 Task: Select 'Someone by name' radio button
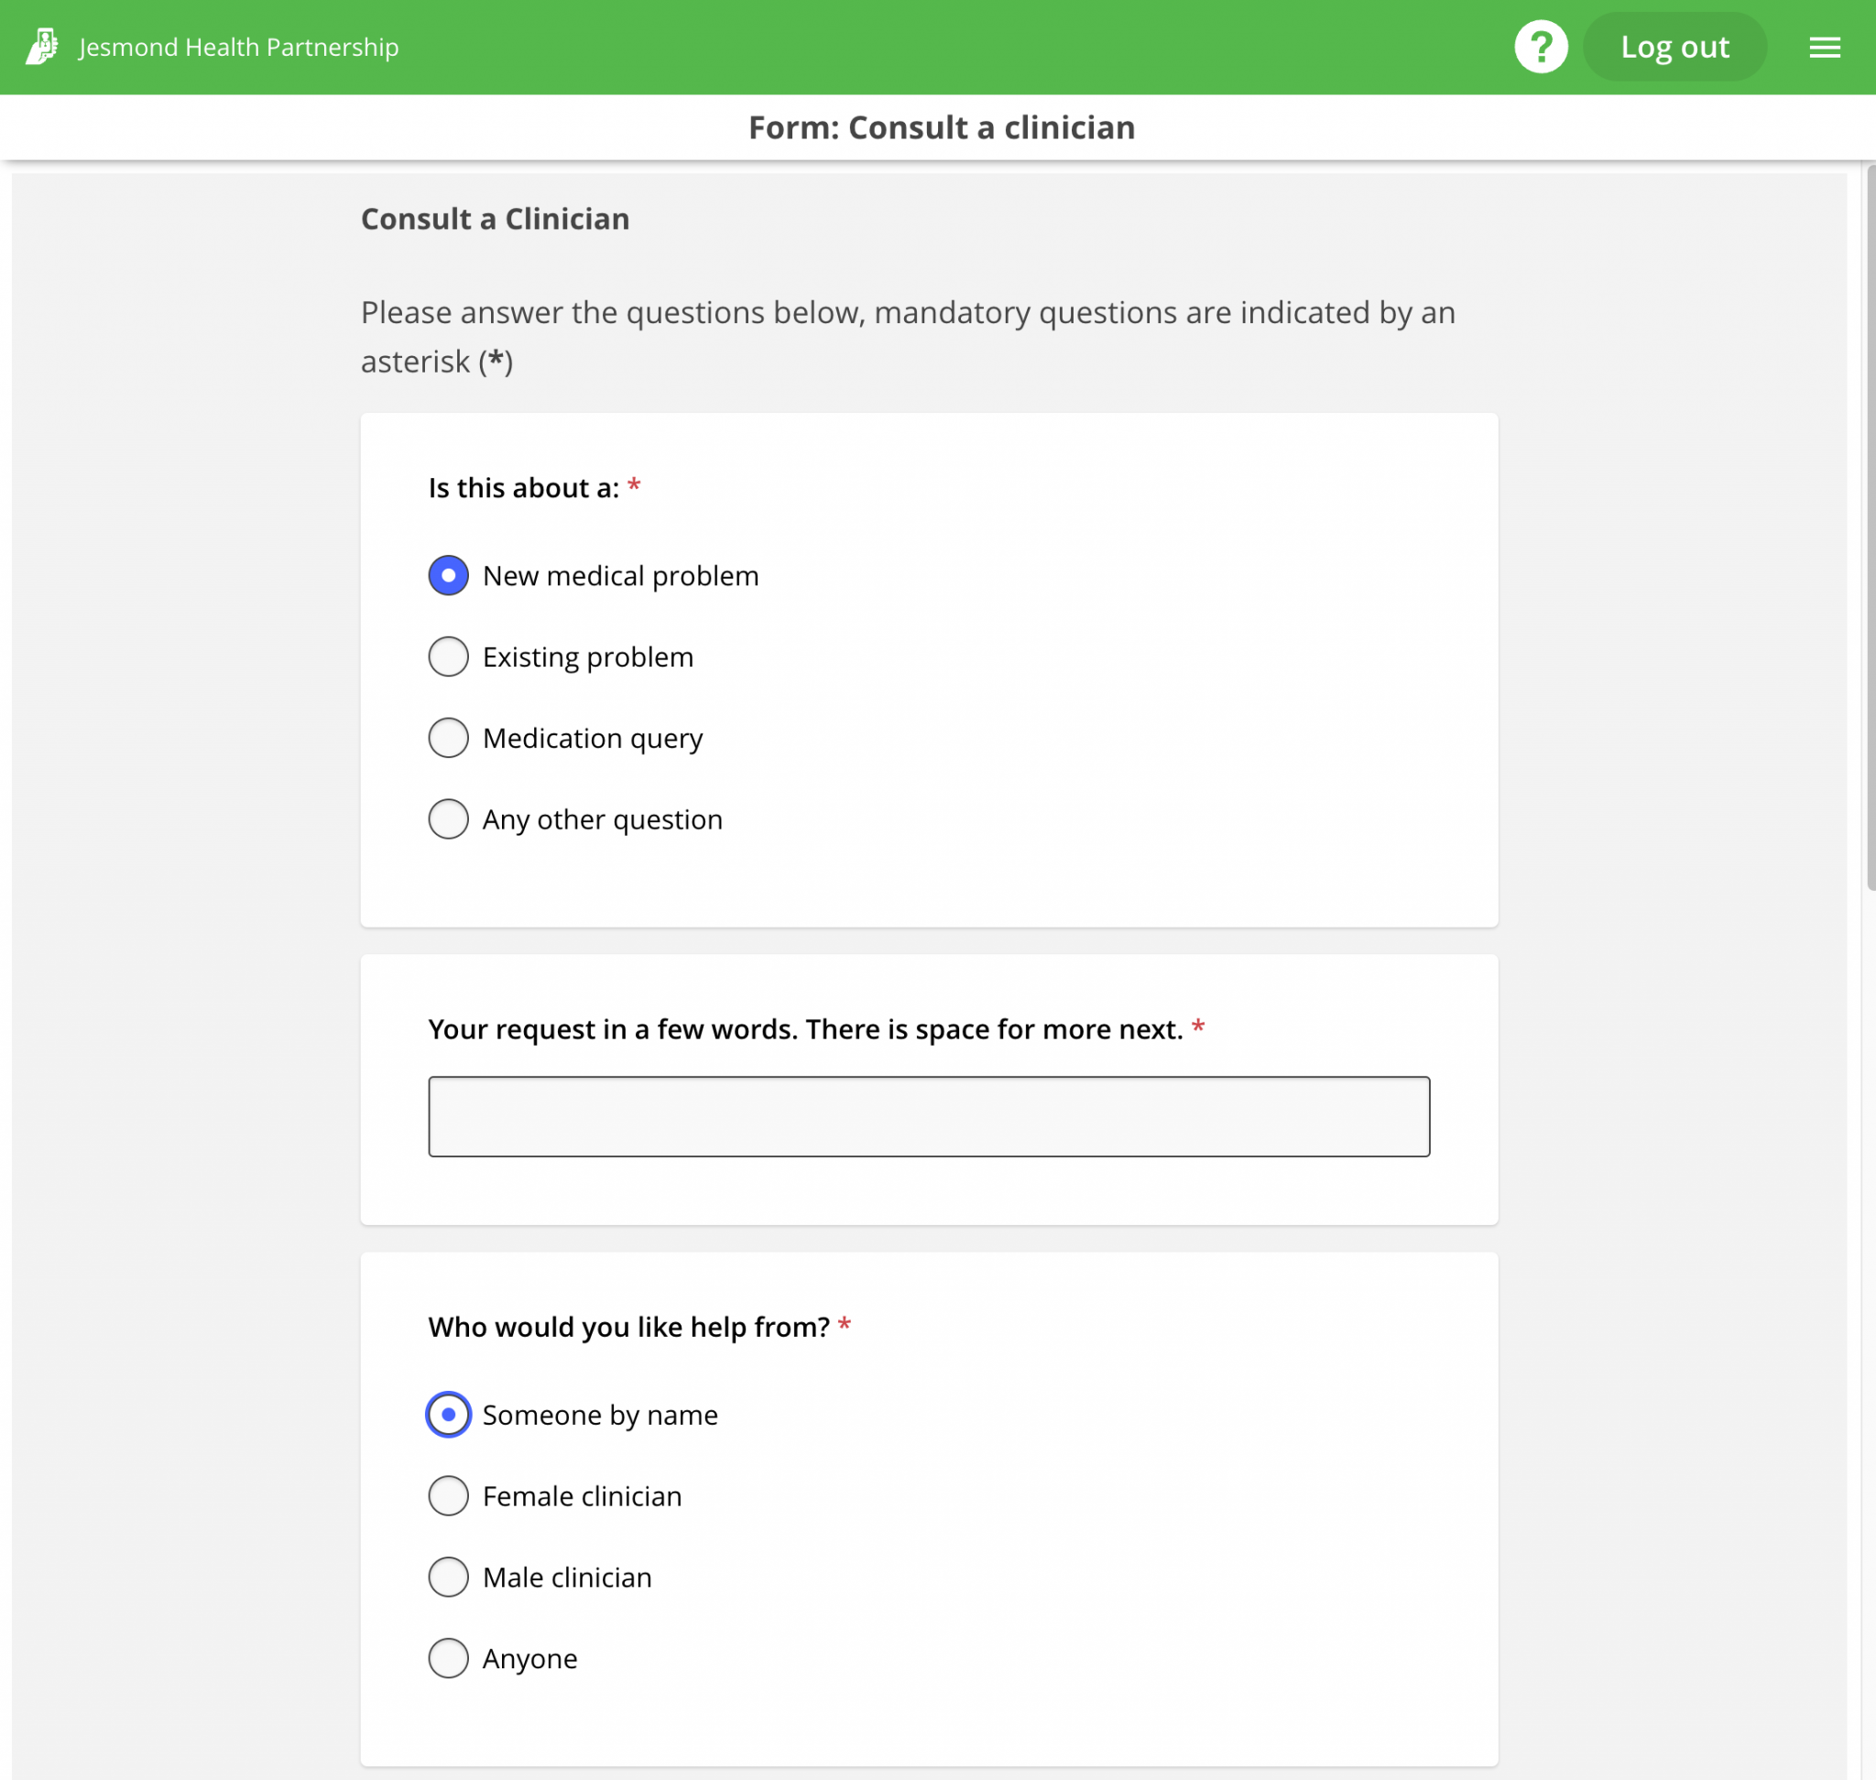(447, 1415)
